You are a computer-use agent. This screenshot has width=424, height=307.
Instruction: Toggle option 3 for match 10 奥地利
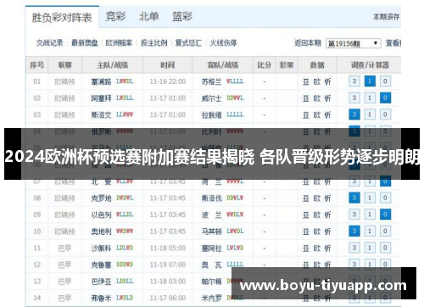pos(354,232)
